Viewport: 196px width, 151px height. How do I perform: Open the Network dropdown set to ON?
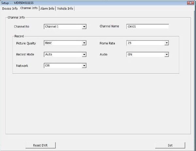coord(84,66)
